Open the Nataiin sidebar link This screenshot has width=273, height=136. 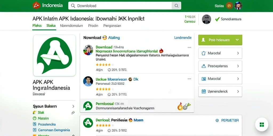(43, 118)
